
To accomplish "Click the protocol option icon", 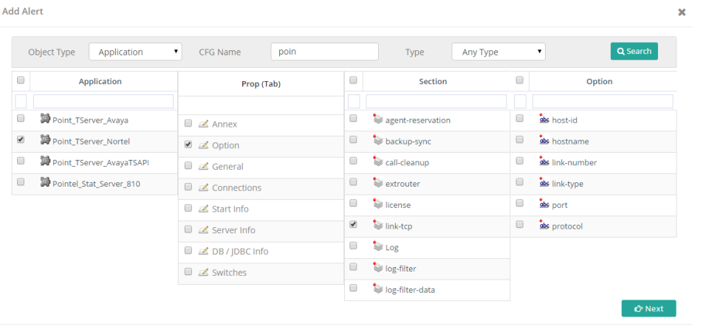I will (x=544, y=226).
